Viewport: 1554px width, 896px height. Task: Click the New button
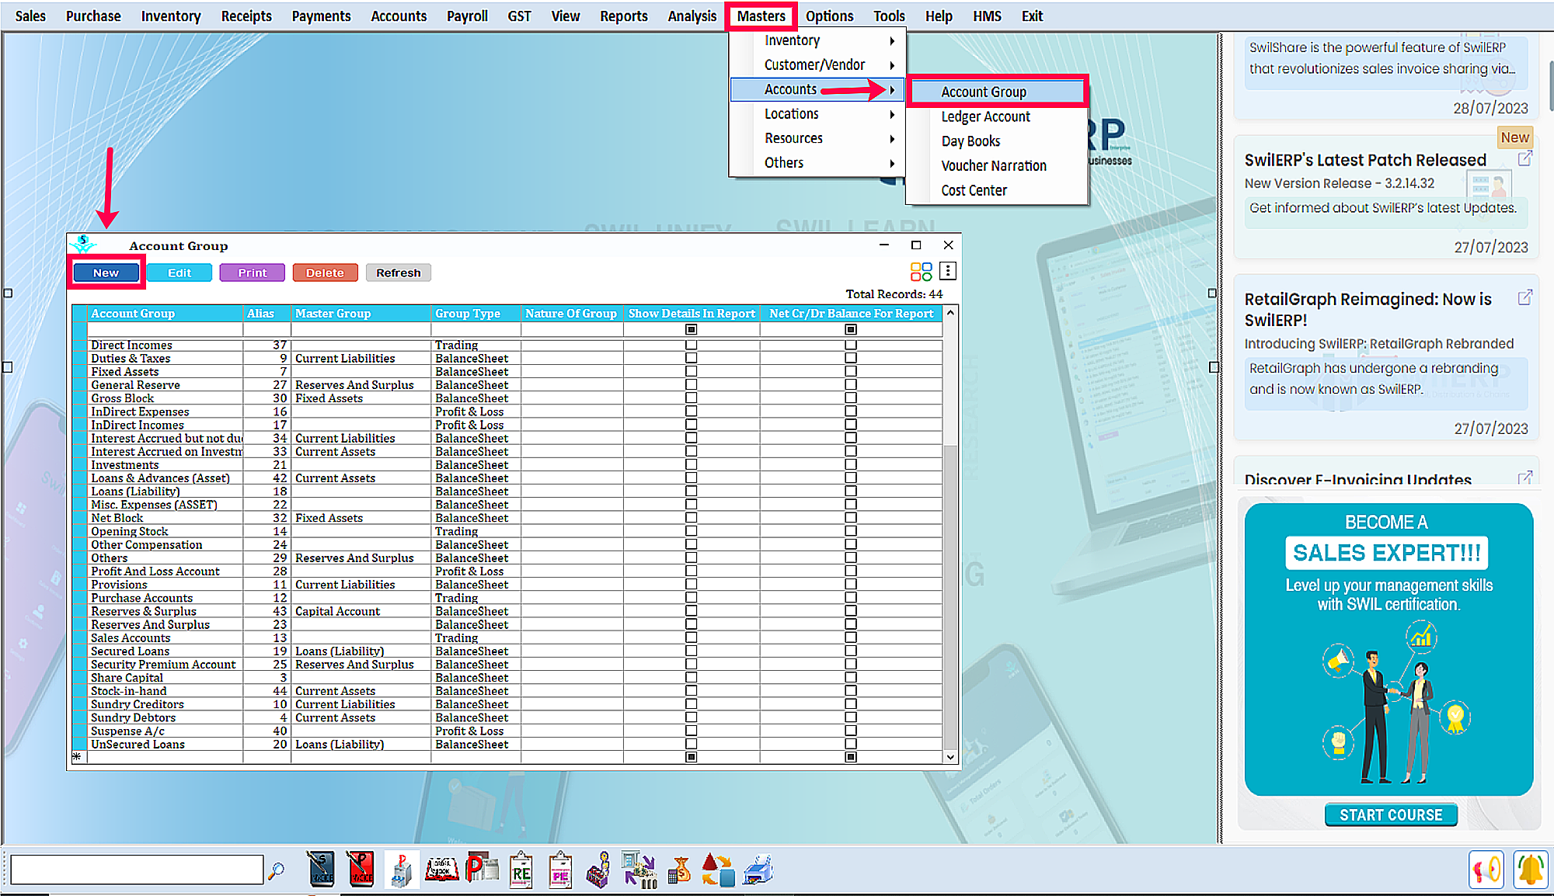click(106, 273)
